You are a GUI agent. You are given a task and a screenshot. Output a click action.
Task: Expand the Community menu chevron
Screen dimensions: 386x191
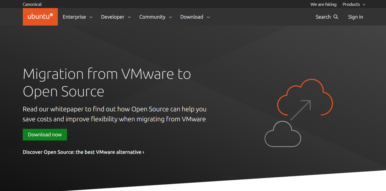pos(170,17)
